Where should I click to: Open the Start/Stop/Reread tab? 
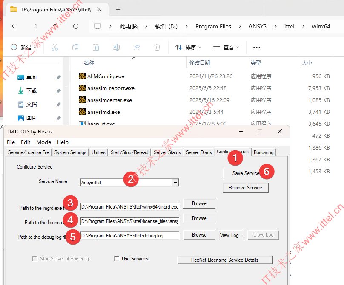point(129,152)
